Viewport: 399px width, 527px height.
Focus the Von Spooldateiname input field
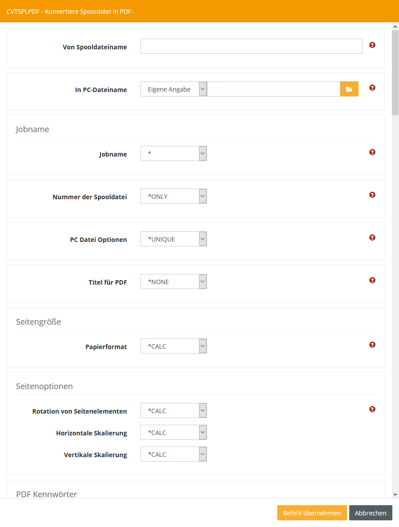pos(251,46)
